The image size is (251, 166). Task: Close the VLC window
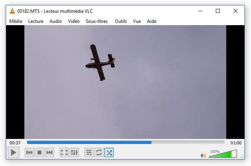click(x=235, y=11)
